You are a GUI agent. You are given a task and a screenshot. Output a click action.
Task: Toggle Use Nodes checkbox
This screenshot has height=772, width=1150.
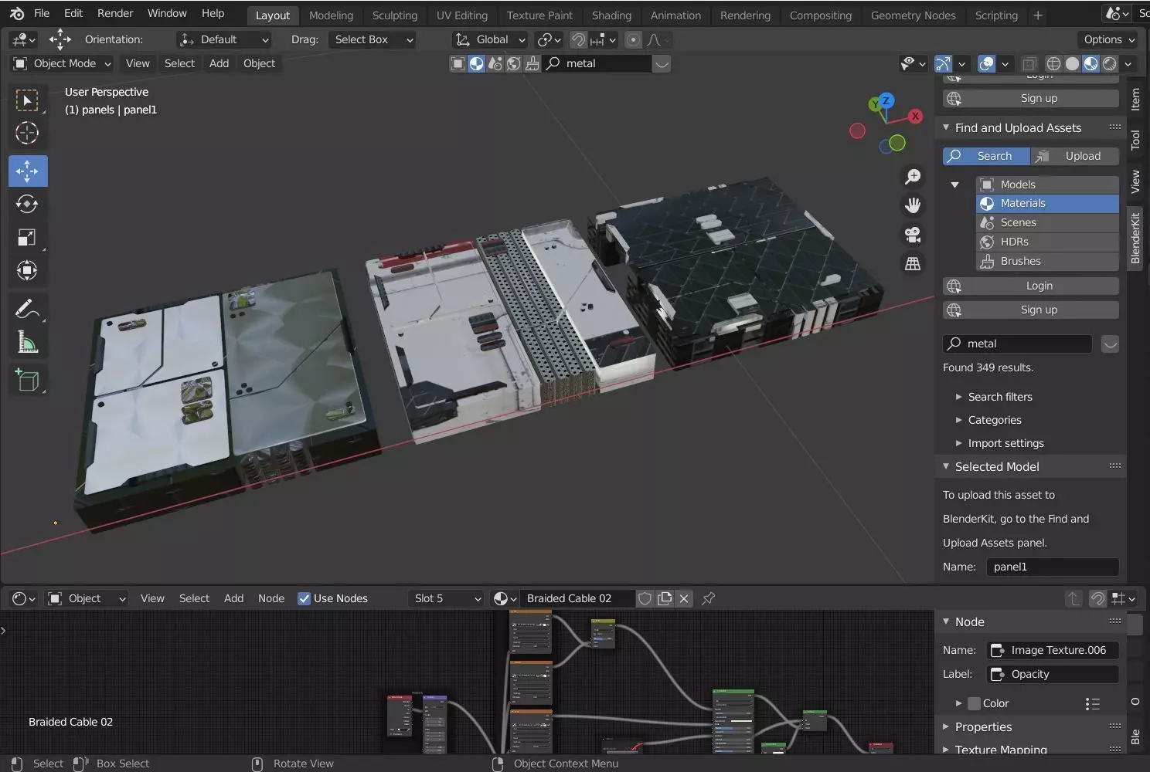pos(304,598)
